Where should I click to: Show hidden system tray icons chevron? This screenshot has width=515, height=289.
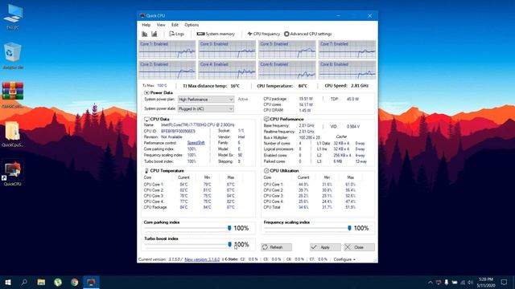[x=431, y=282]
